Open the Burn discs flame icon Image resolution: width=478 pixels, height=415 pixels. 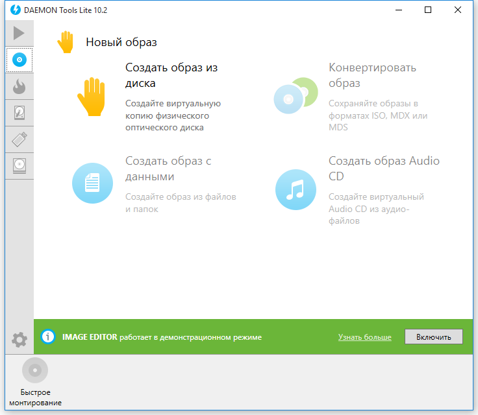(x=19, y=86)
